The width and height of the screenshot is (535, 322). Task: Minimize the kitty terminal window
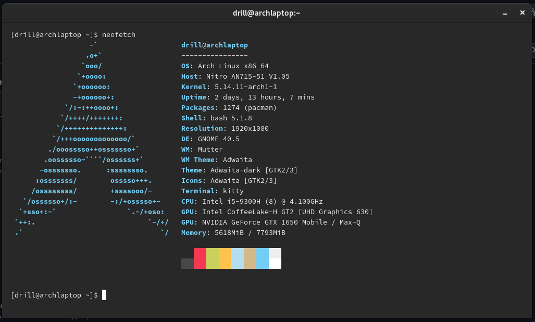505,13
